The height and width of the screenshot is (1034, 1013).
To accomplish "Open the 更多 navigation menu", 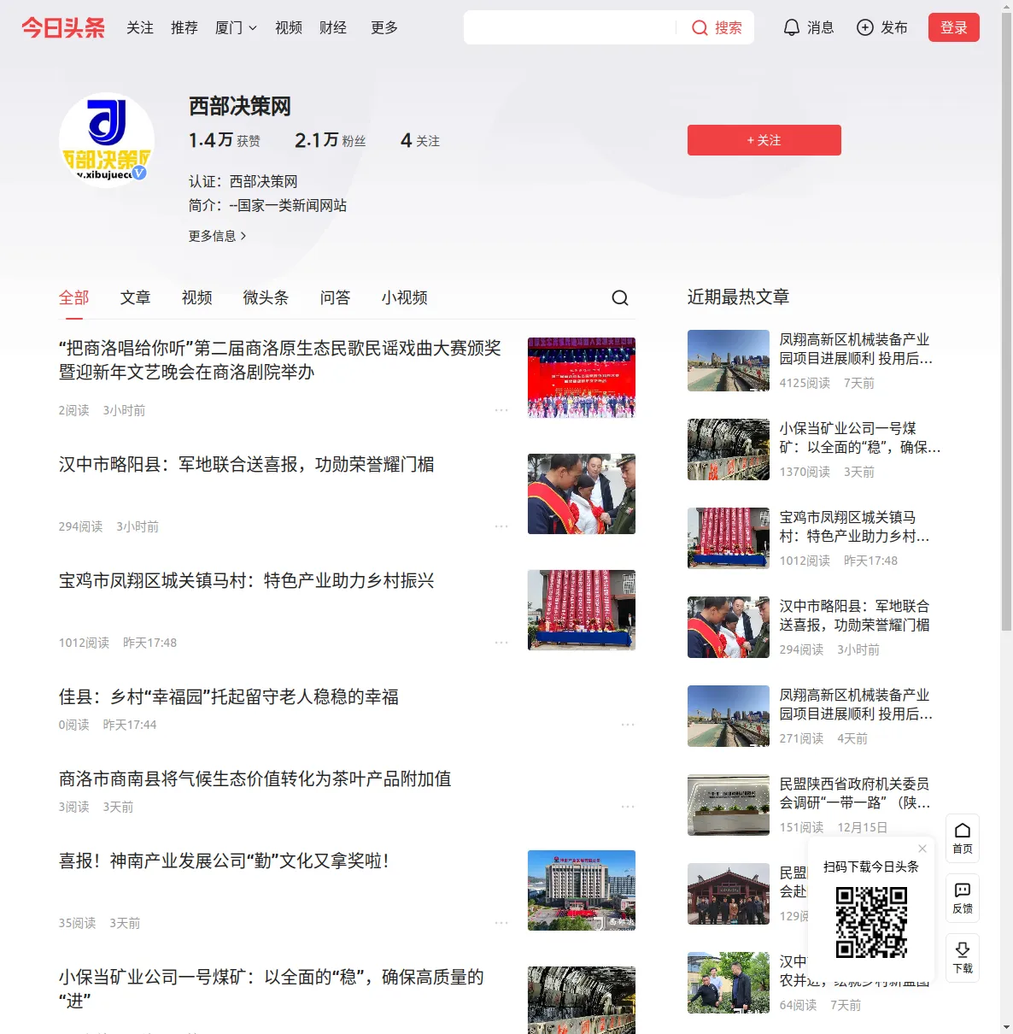I will pyautogui.click(x=384, y=27).
